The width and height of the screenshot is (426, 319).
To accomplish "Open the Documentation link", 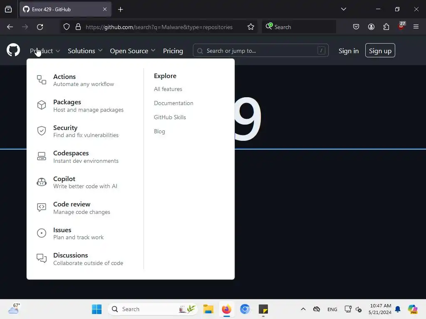I will (173, 103).
